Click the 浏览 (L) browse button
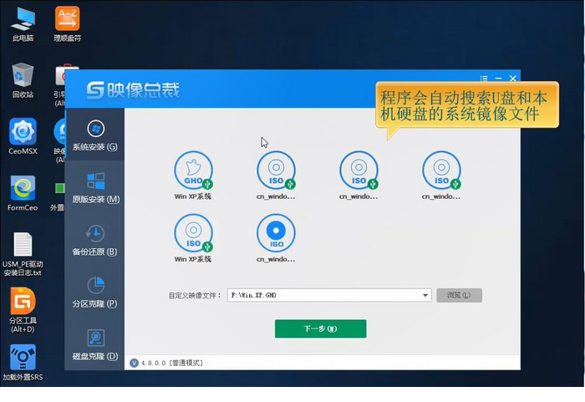Viewport: 585px width, 402px height. click(459, 295)
